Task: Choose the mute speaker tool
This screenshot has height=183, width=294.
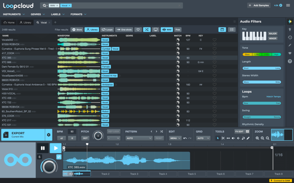Action: pyautogui.click(x=233, y=138)
